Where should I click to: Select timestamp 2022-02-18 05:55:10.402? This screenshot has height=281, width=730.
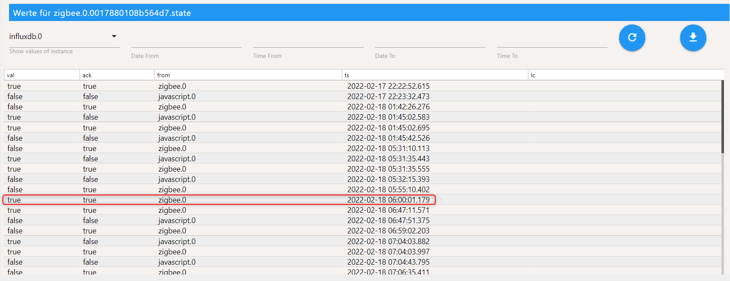click(x=388, y=190)
